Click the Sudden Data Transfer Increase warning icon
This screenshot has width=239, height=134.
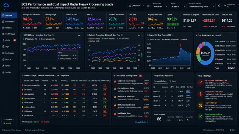pos(115,81)
